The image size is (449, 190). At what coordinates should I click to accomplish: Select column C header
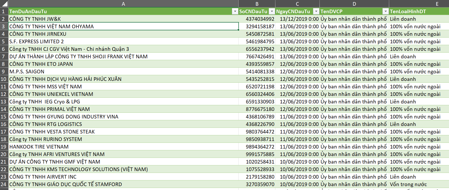point(297,4)
